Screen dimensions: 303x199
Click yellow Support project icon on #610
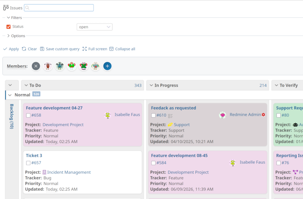coord(170,124)
